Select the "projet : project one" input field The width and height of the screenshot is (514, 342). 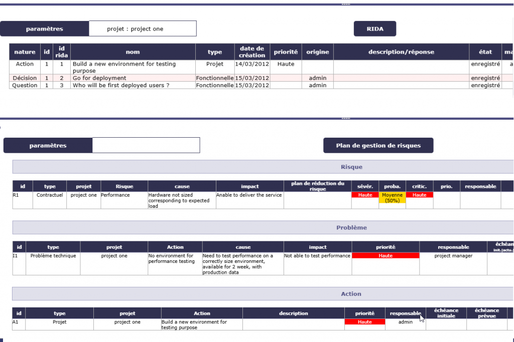pyautogui.click(x=143, y=29)
